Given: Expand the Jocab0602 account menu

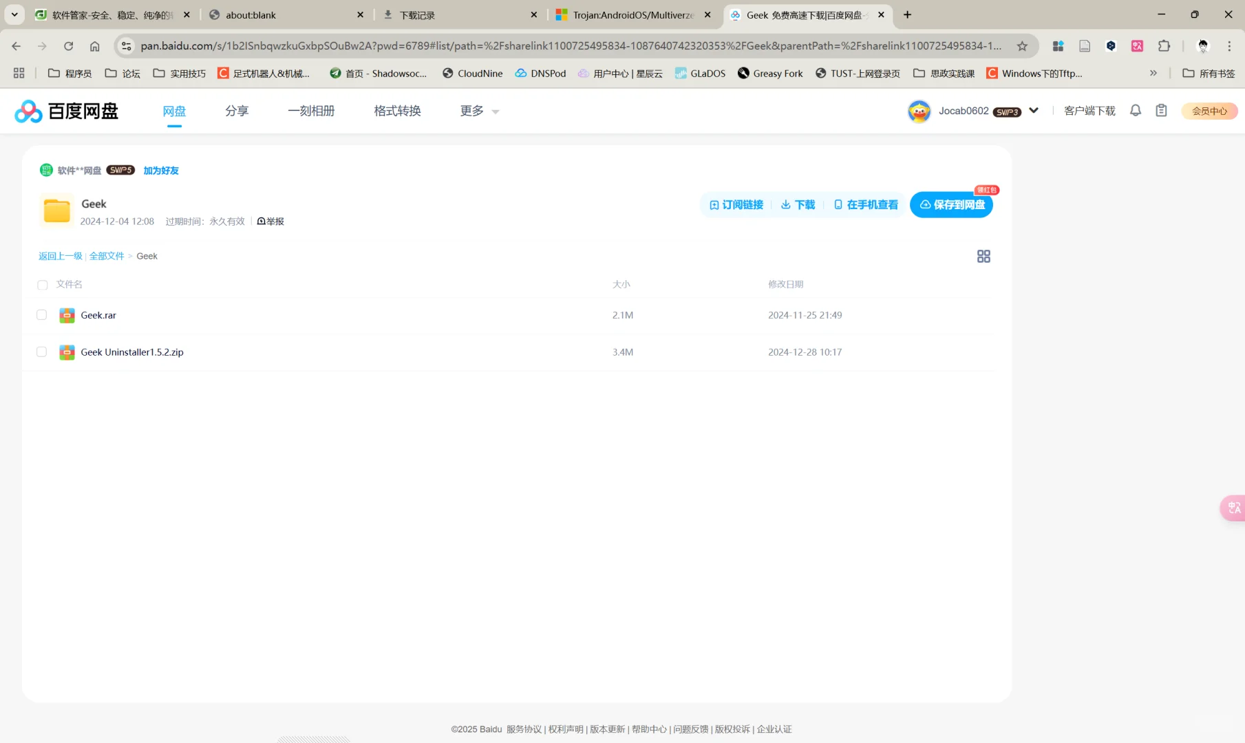Looking at the screenshot, I should click(x=1033, y=110).
